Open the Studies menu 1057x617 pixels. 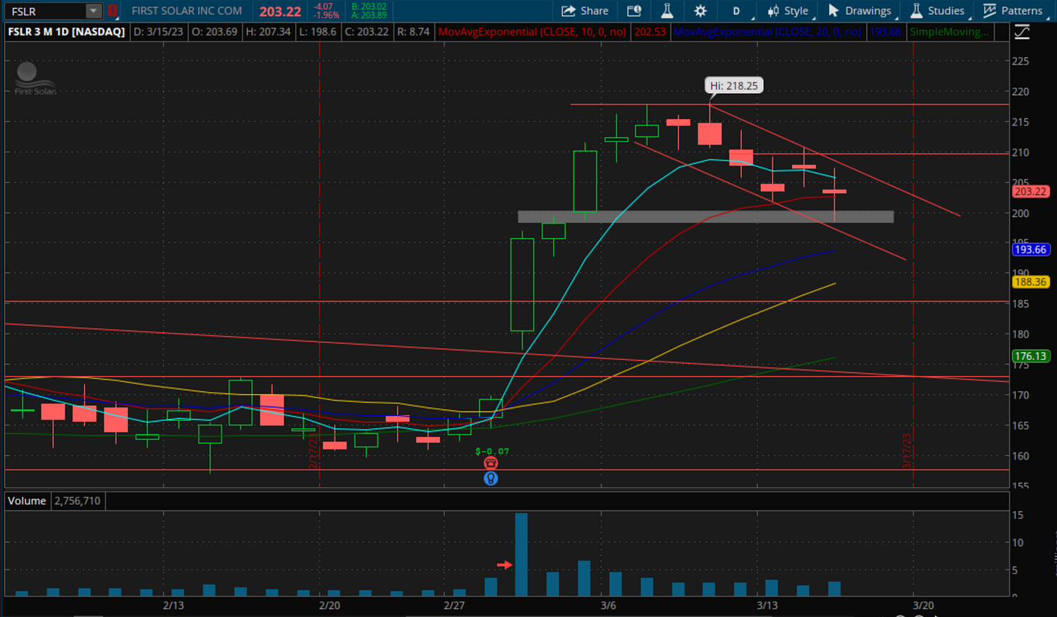coord(938,11)
